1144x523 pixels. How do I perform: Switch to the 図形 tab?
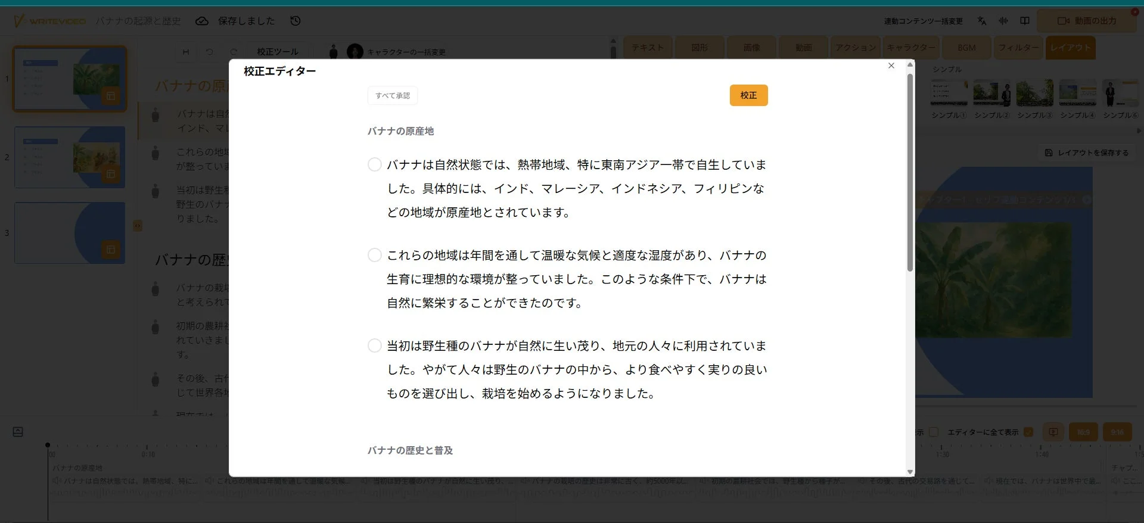(x=700, y=48)
